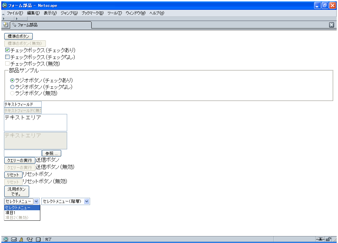Select the ラジオボタン(チェックなし) radio button
338x243 pixels.
(12, 87)
